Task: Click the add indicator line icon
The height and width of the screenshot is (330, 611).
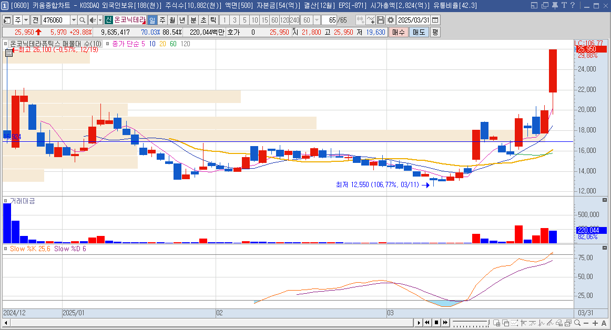Action: (x=371, y=20)
